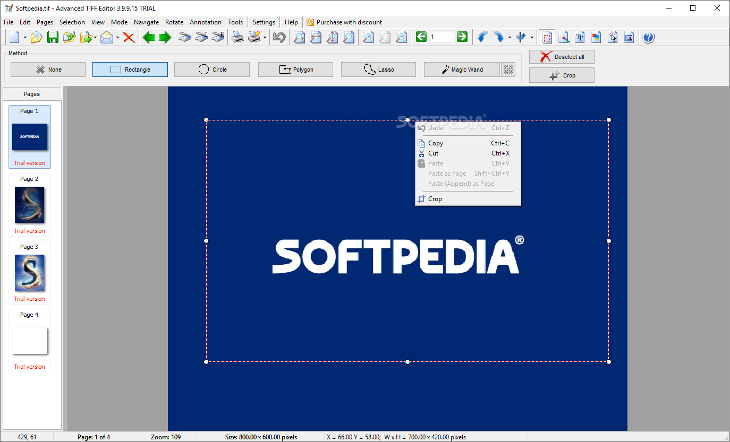This screenshot has height=442, width=730.
Task: Print using the printer icon
Action: click(237, 37)
